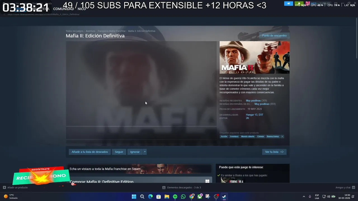Image resolution: width=358 pixels, height=201 pixels.
Task: Open Spanish reviews 'Muy positivas' (859)
Action: pos(262,104)
